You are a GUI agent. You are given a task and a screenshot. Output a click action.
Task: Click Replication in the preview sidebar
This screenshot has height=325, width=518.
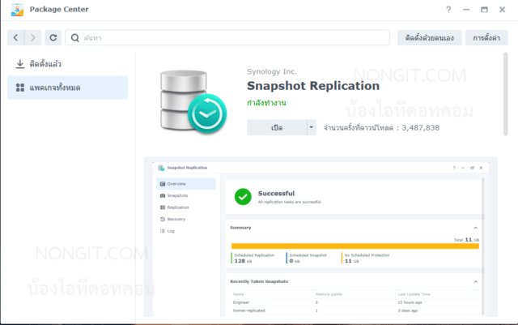186,207
